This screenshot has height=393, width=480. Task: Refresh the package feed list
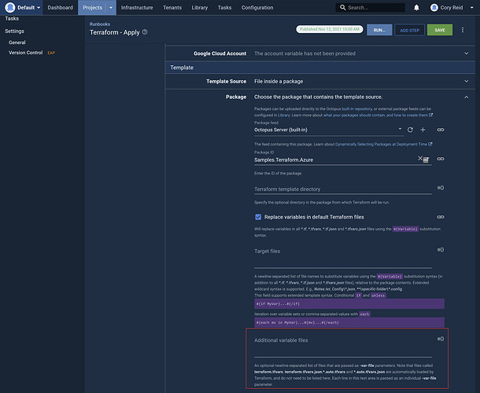click(410, 129)
